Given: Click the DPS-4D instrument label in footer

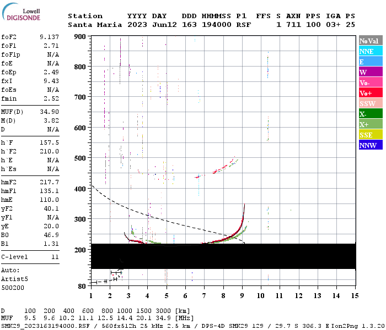Looking at the screenshot, I should [x=213, y=326].
